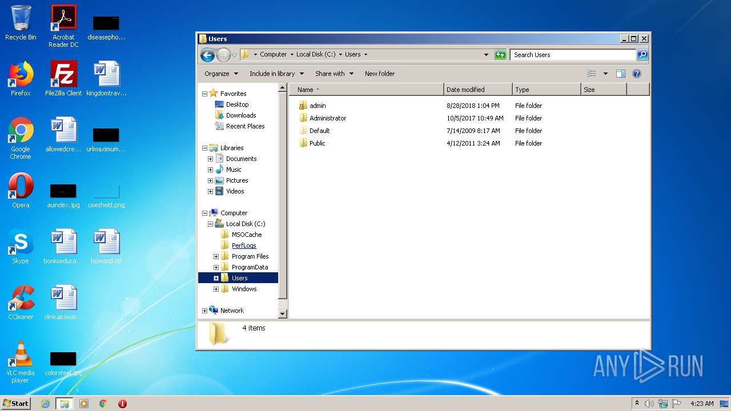This screenshot has height=411, width=731.
Task: Open the address bar history dropdown
Action: (x=486, y=55)
